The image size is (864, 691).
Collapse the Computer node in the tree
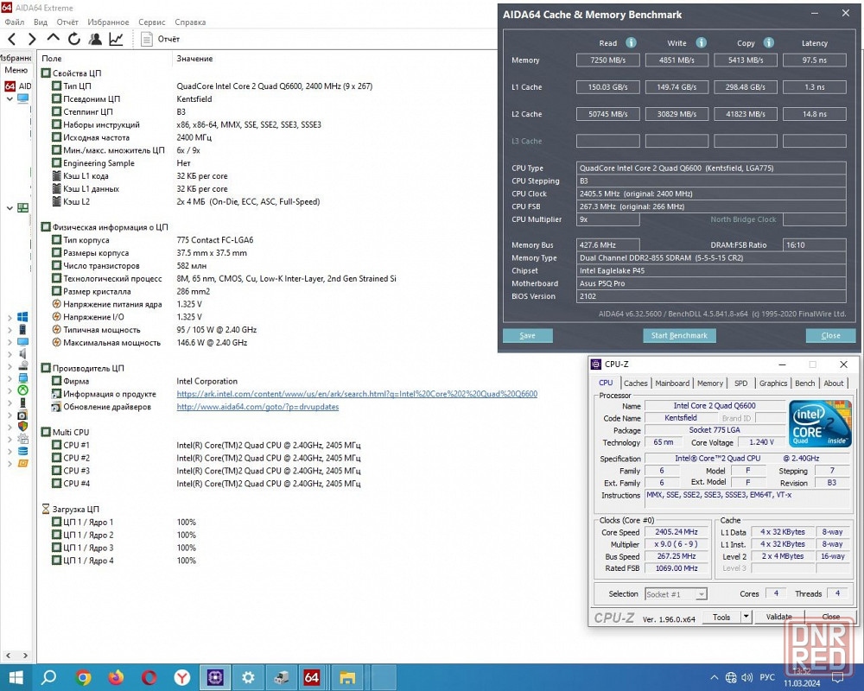coord(10,98)
